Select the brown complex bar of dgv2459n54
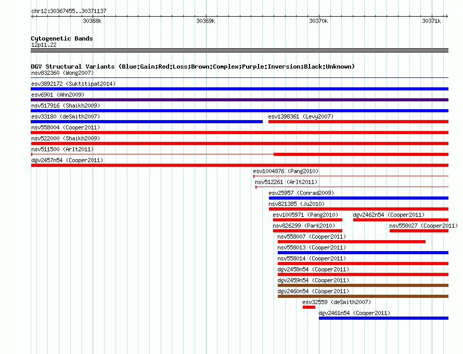463x354 pixels. click(363, 285)
